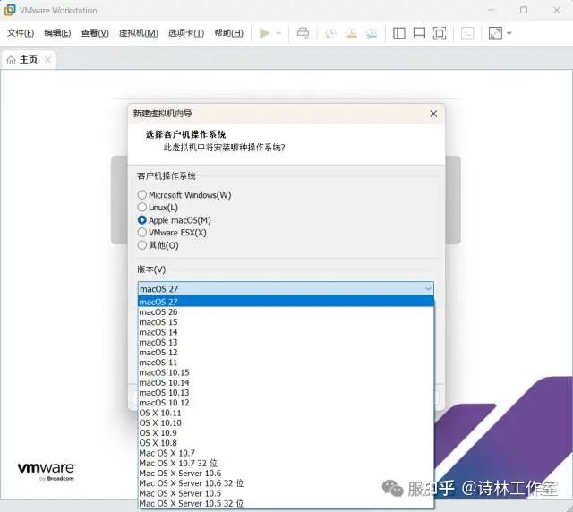Switch to the 主页 tab
The image size is (573, 512).
click(29, 60)
